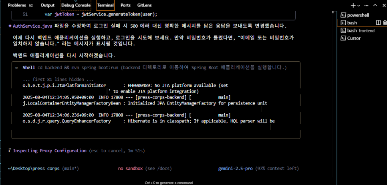Click the ~\Desktop\press corps path text

click(34, 169)
